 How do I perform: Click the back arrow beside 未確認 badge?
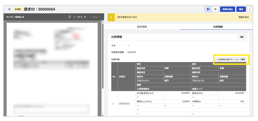coord(10,9)
